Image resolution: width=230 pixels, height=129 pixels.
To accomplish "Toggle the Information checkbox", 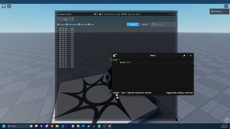I will [x=67, y=24].
